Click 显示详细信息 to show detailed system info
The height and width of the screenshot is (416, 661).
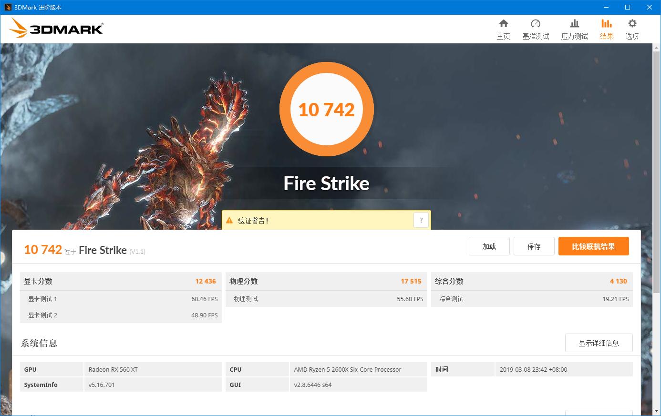(x=599, y=343)
